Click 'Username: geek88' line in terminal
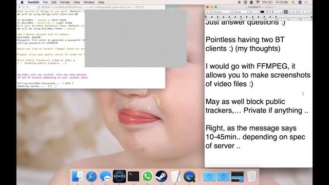The height and width of the screenshot is (185, 329). pos(29,37)
